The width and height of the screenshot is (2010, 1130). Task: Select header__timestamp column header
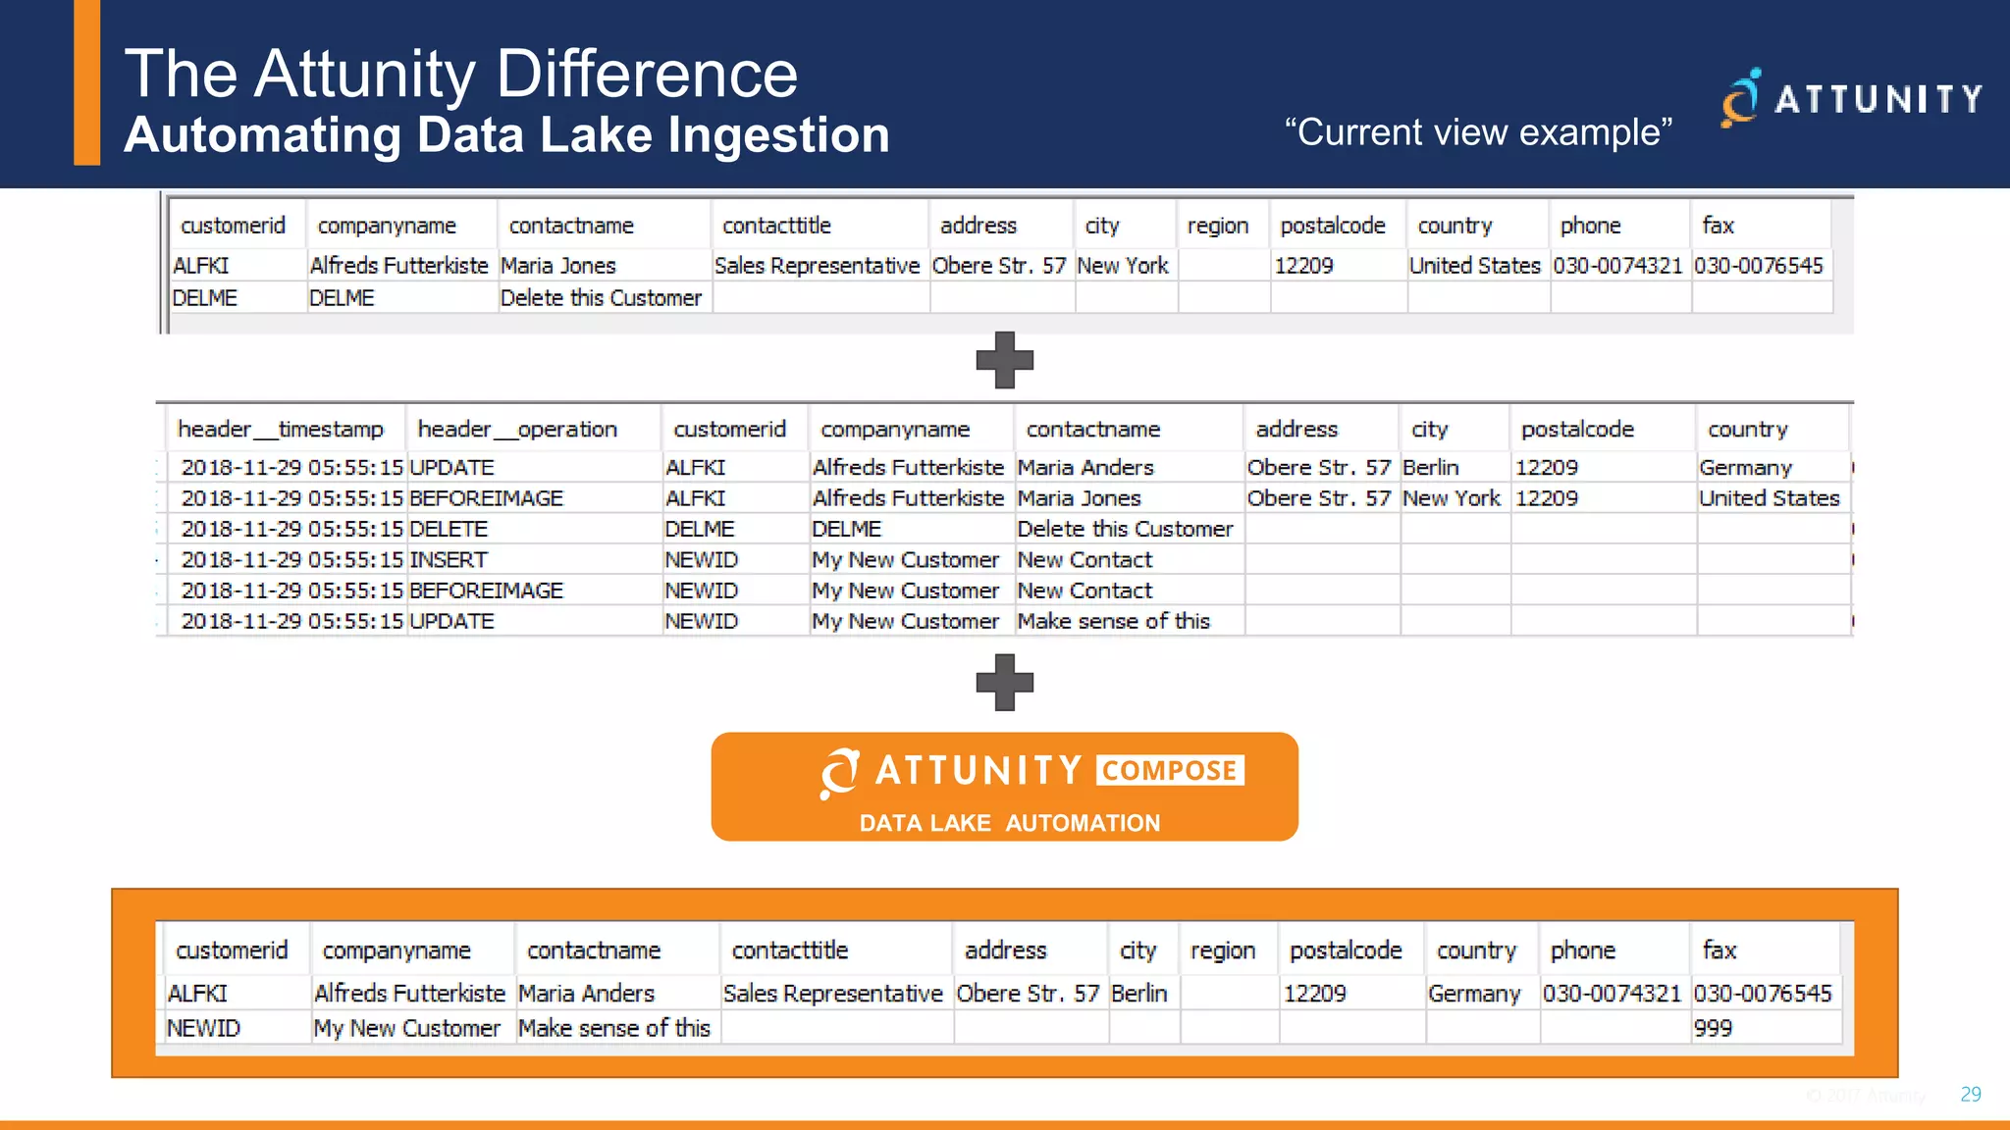[281, 430]
